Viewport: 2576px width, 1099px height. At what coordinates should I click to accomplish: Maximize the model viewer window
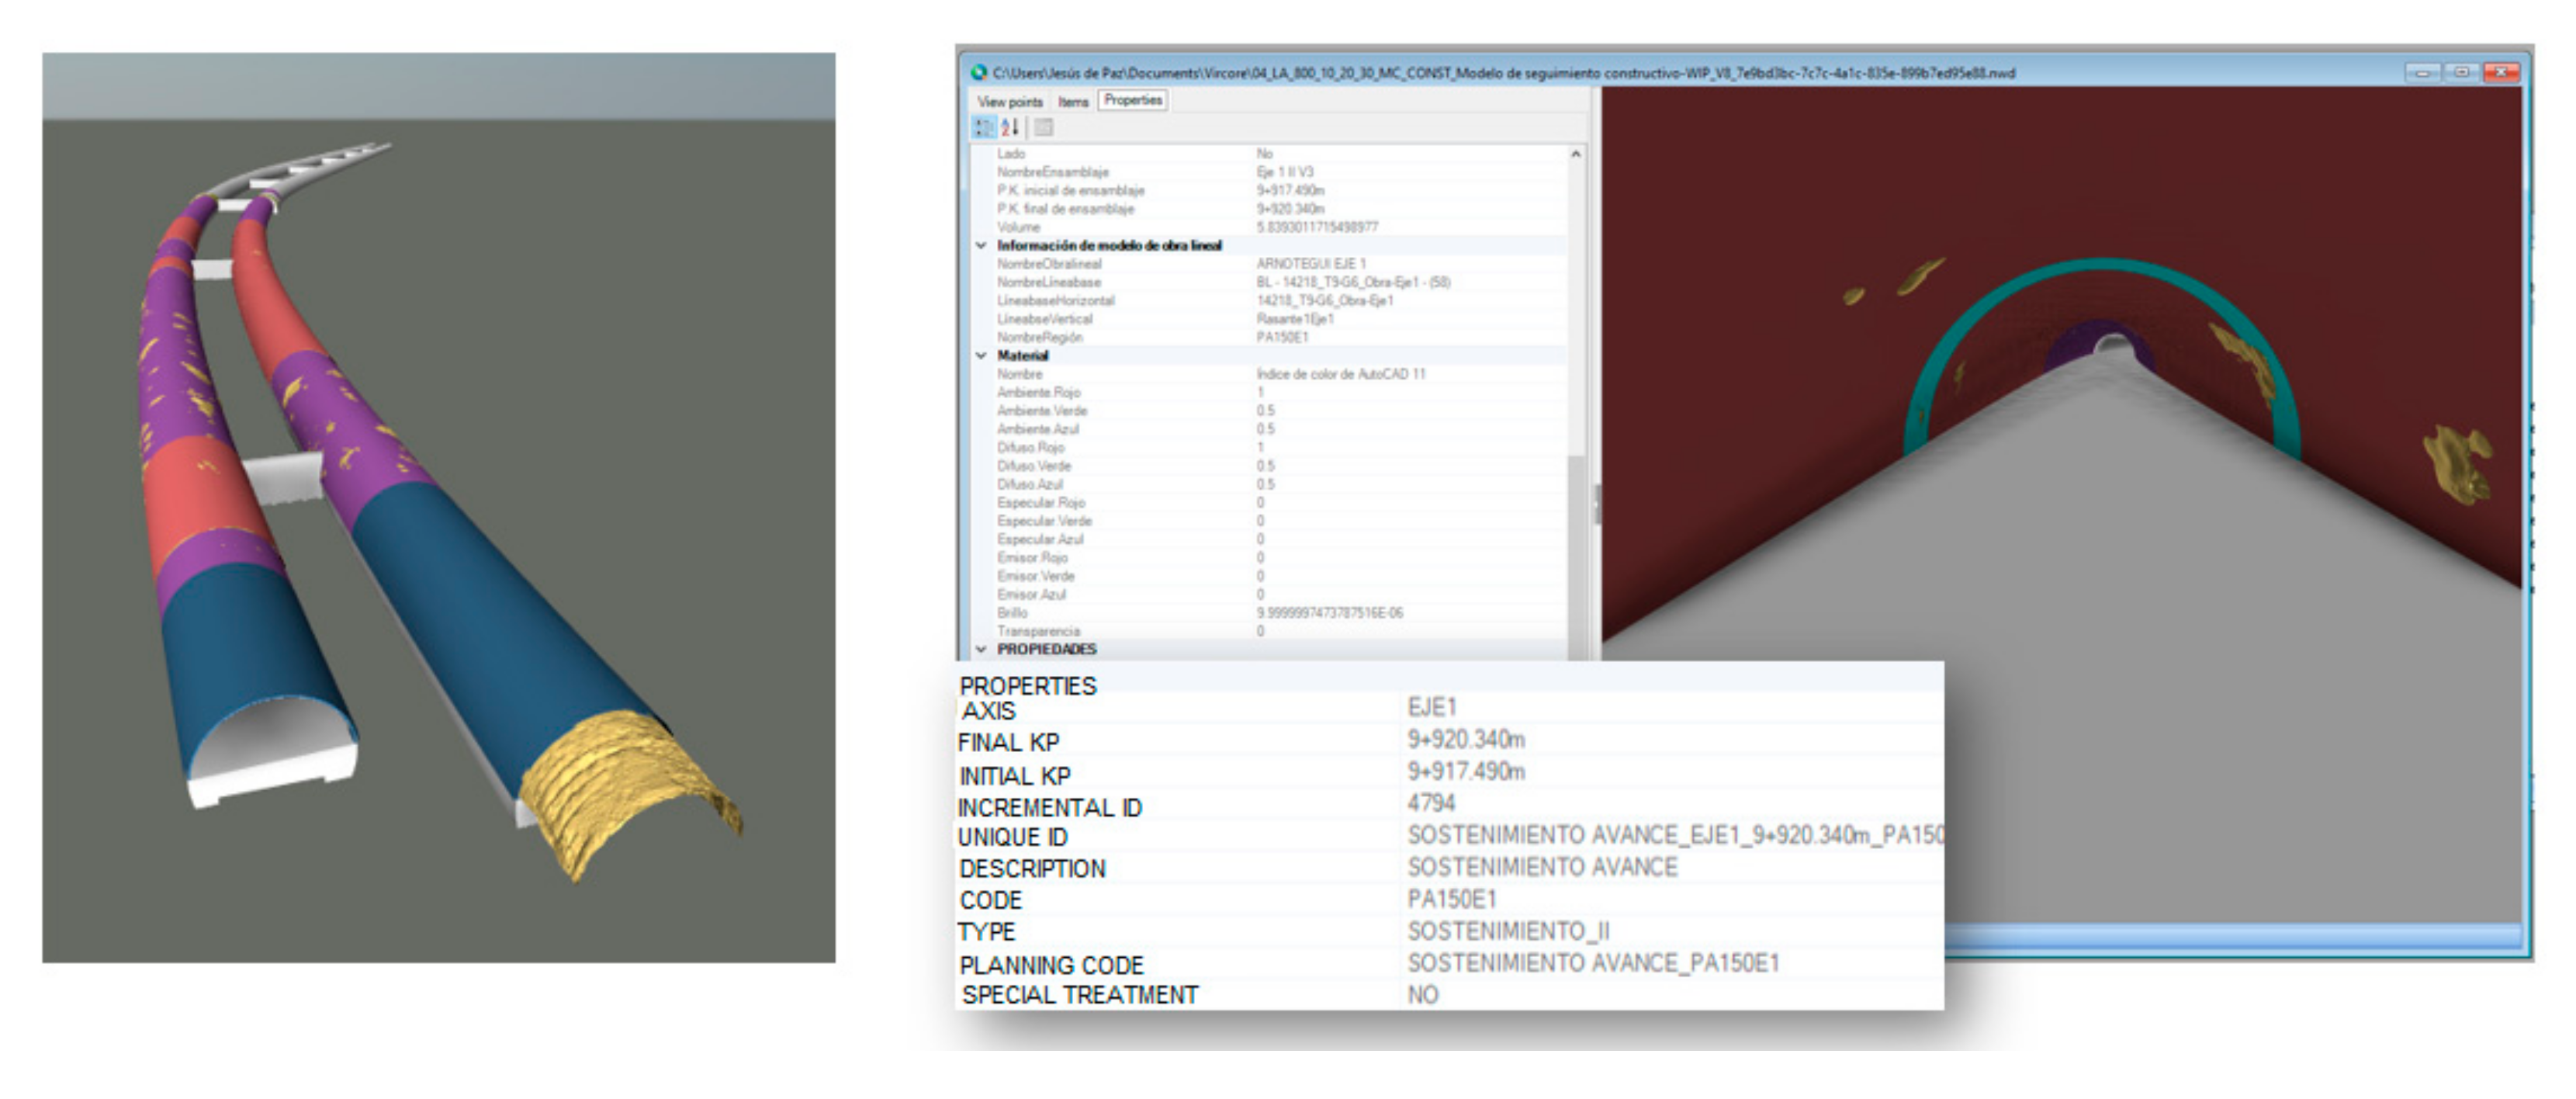2461,73
